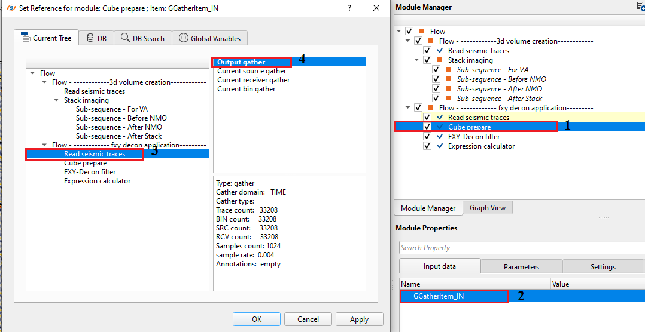Collapse Stack imaging in Module Manager tree
Viewport: 645px width, 332px height.
coord(417,60)
